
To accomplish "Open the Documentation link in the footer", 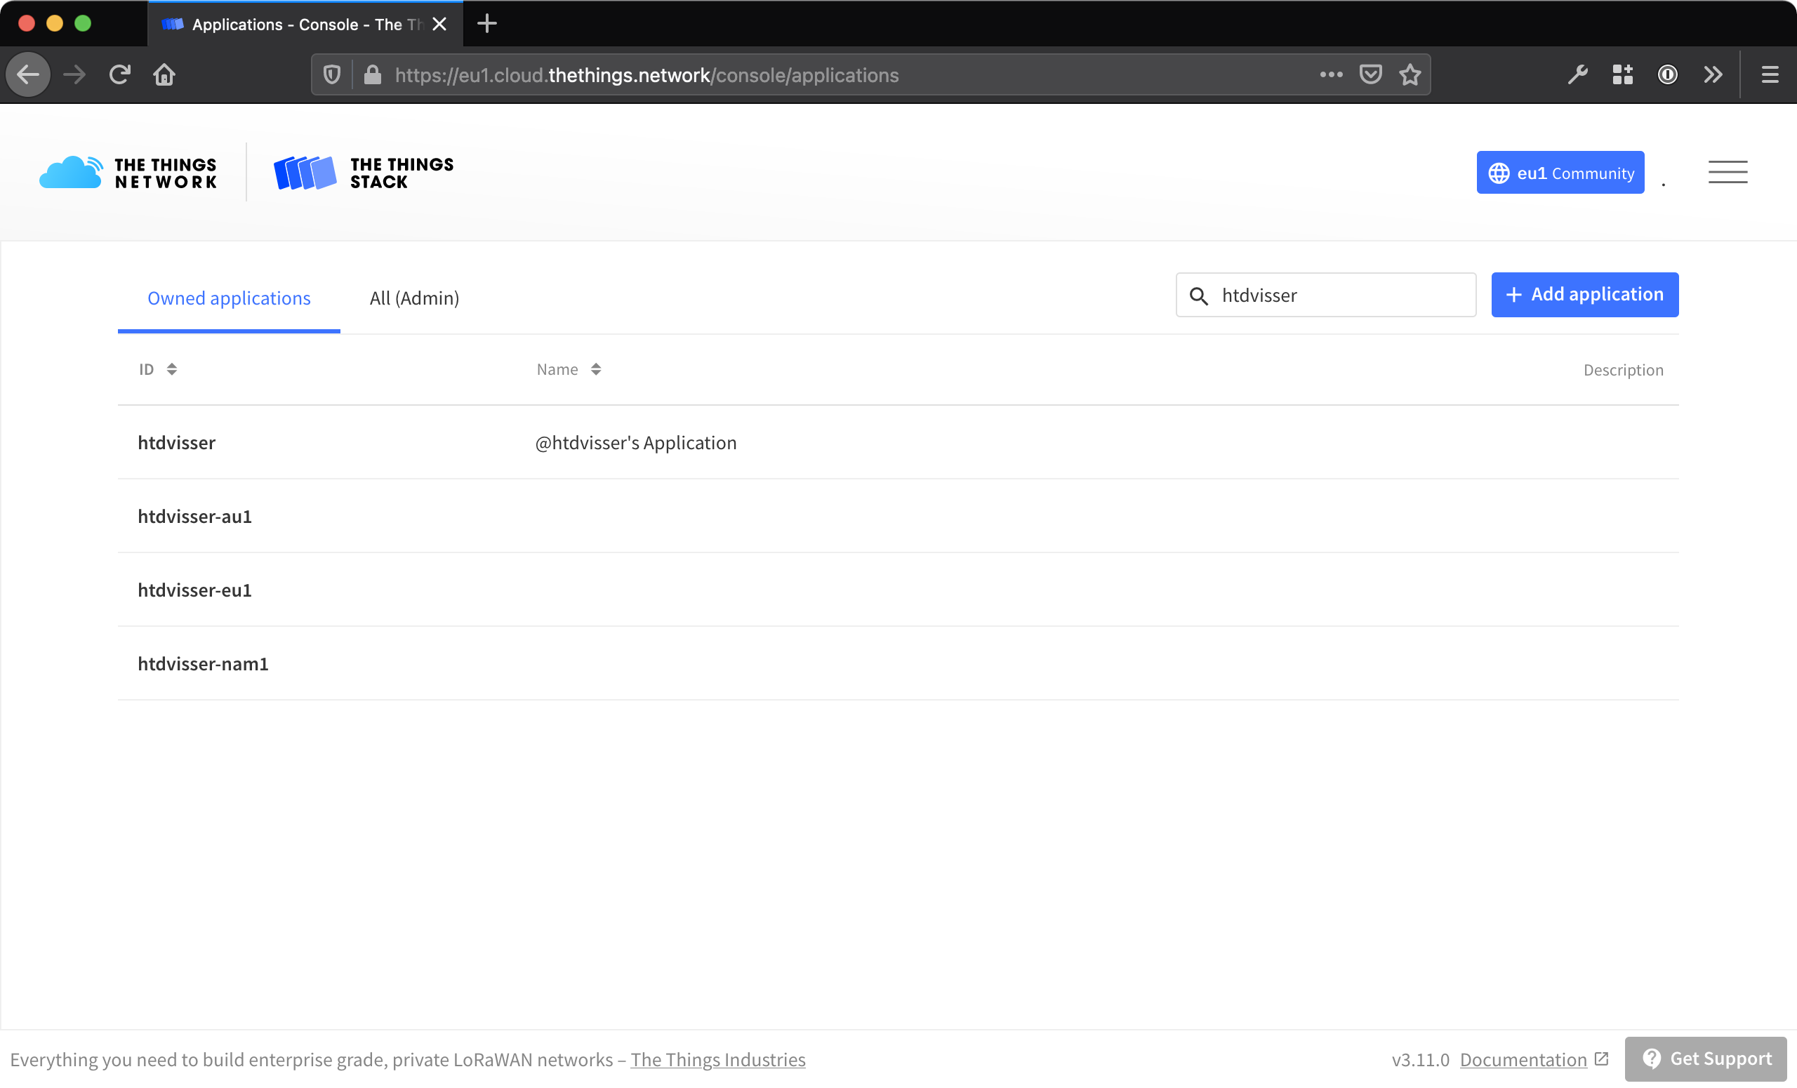I will (1524, 1059).
